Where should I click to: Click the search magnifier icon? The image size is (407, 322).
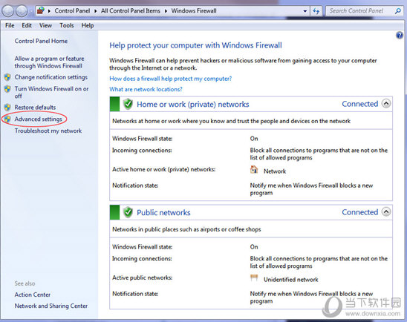point(397,11)
